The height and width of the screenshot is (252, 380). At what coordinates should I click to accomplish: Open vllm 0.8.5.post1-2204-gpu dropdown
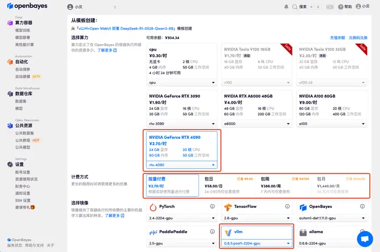[x=256, y=244]
